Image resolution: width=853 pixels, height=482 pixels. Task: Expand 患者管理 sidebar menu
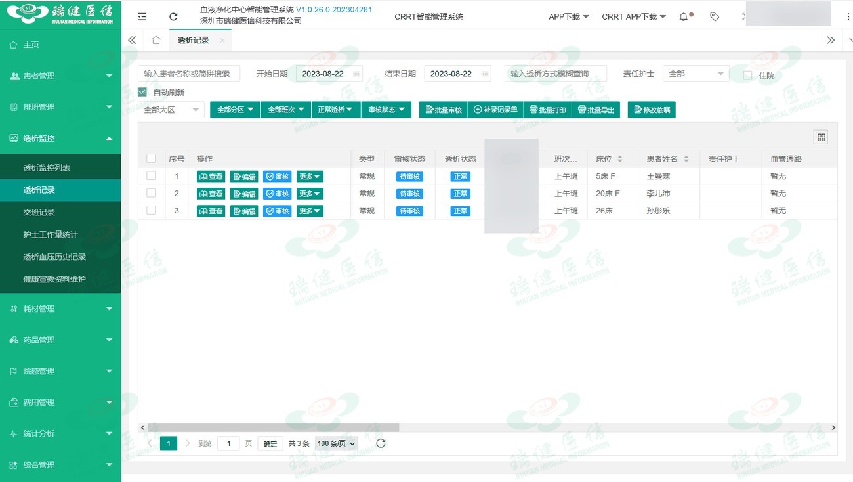[x=60, y=76]
